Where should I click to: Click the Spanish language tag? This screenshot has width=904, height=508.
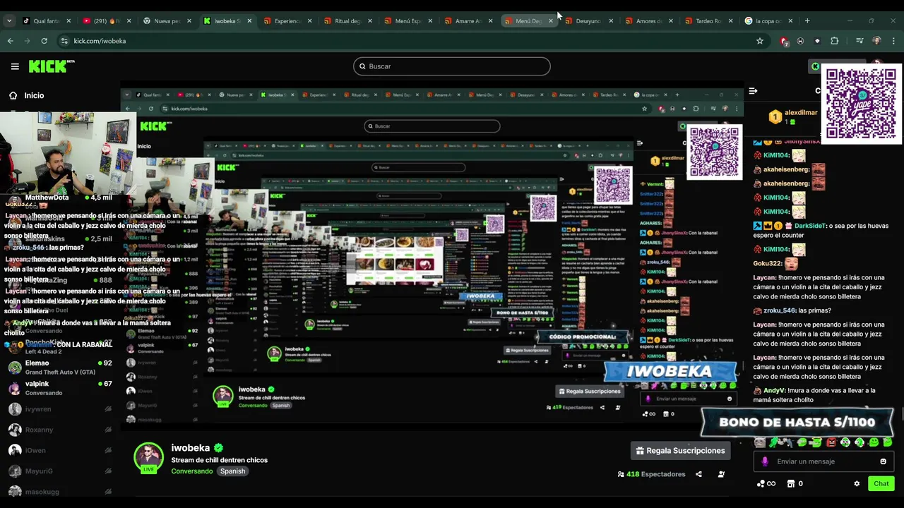tap(232, 471)
